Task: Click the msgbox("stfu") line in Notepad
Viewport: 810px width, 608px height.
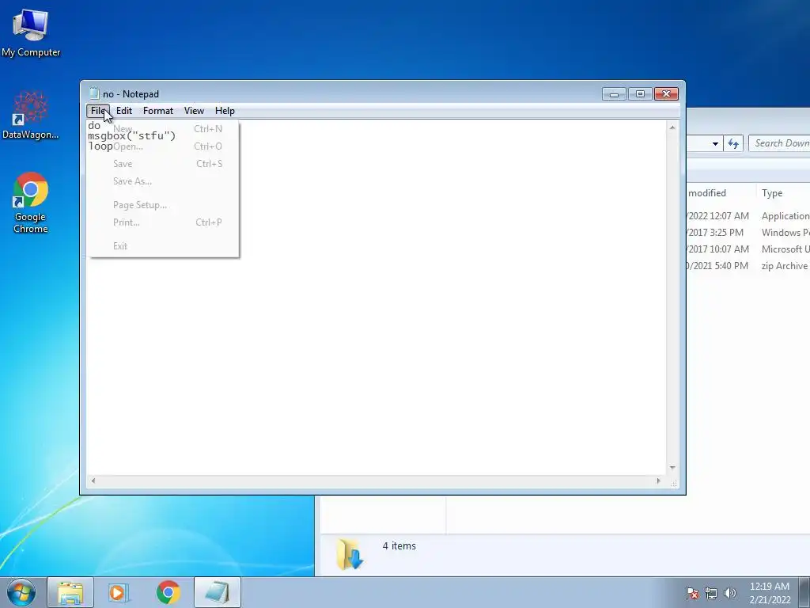Action: point(132,136)
